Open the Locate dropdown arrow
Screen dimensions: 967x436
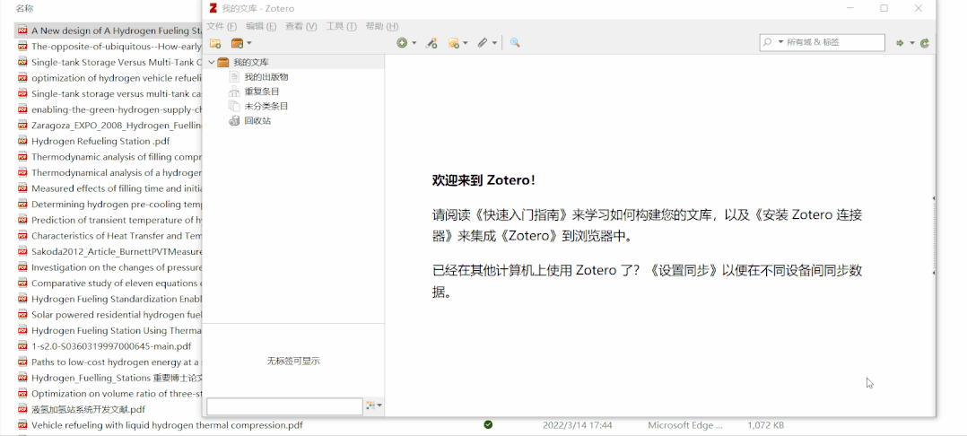coord(912,43)
